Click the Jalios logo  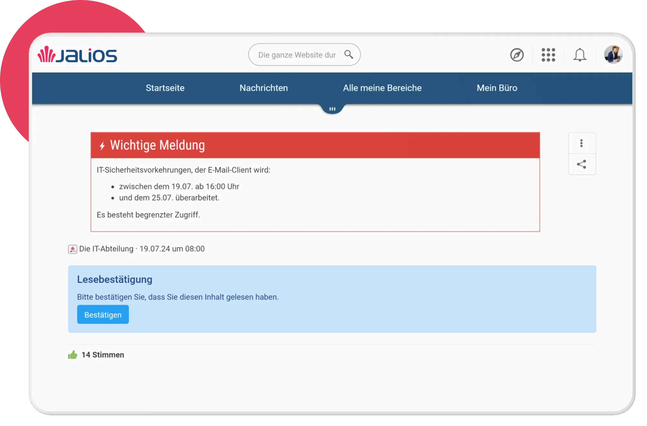tap(77, 55)
